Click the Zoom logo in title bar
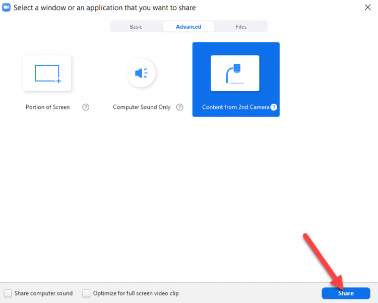The width and height of the screenshot is (378, 303). pos(7,8)
